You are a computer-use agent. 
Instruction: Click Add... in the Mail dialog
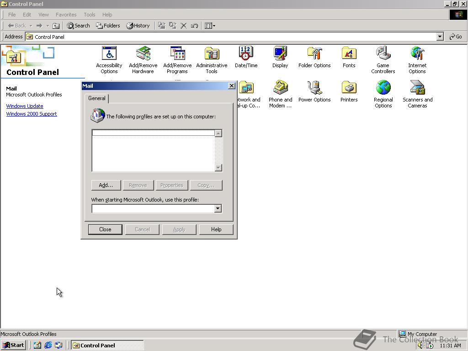pyautogui.click(x=106, y=185)
